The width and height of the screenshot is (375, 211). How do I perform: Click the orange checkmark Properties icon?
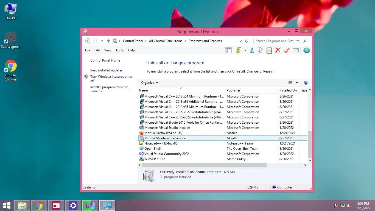click(x=287, y=50)
